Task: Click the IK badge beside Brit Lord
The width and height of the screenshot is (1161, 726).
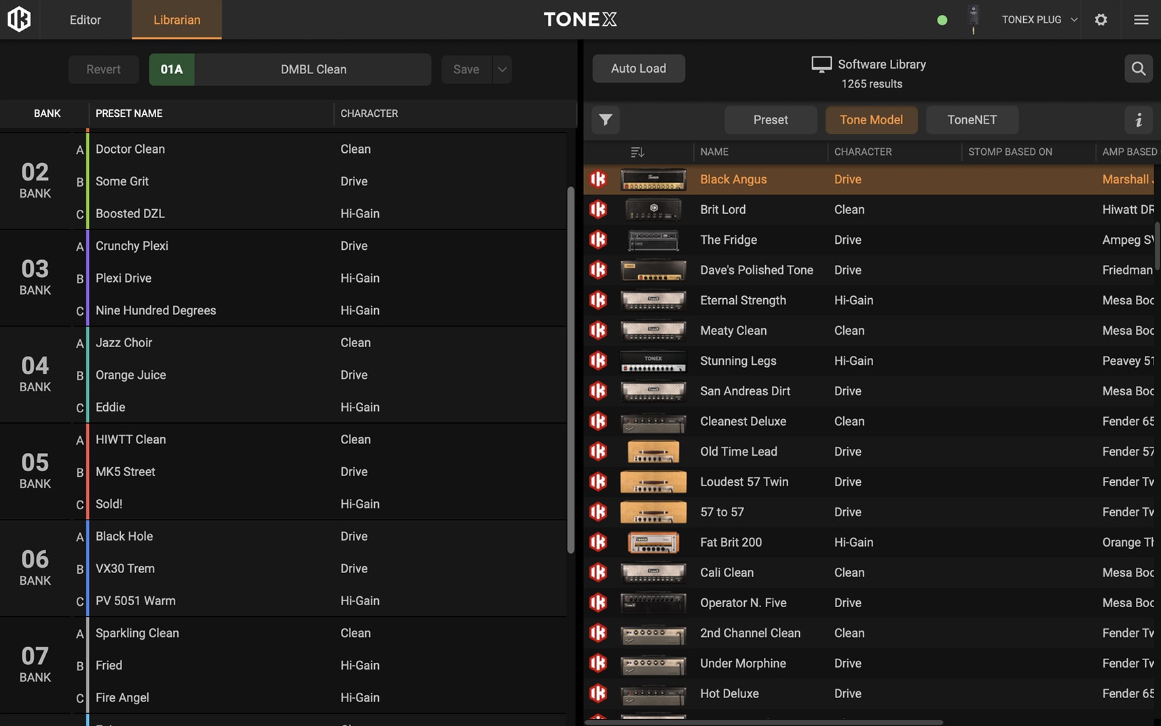Action: pos(598,210)
